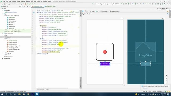Open the MyFirstApp theme dropdown
Screen dimensions: 171x96
(x=104, y=11)
